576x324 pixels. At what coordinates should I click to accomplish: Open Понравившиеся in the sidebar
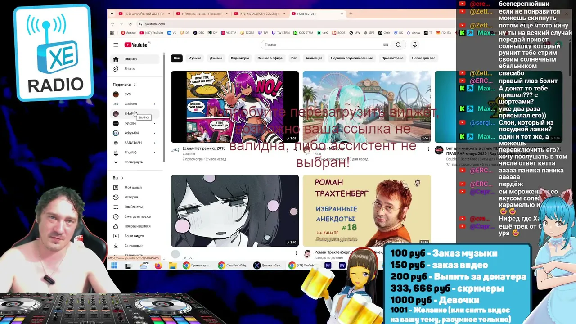(136, 226)
